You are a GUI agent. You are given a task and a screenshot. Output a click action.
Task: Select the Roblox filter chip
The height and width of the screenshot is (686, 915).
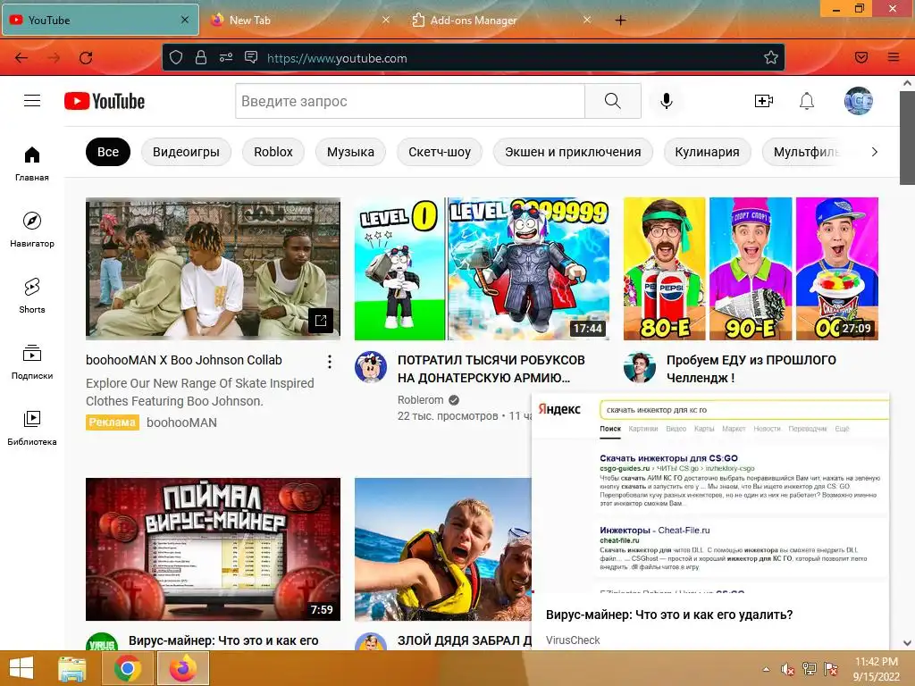(x=273, y=152)
